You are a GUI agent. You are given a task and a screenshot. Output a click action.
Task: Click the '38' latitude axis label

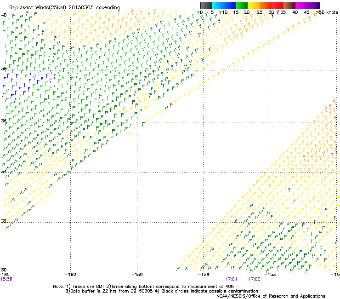point(4,69)
